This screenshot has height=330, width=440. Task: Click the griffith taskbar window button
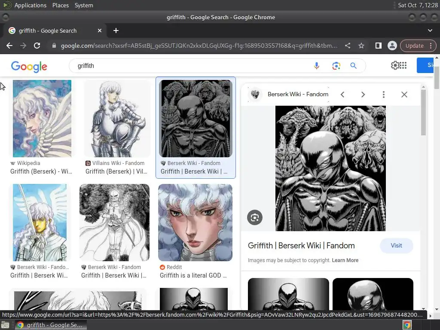pyautogui.click(x=51, y=325)
